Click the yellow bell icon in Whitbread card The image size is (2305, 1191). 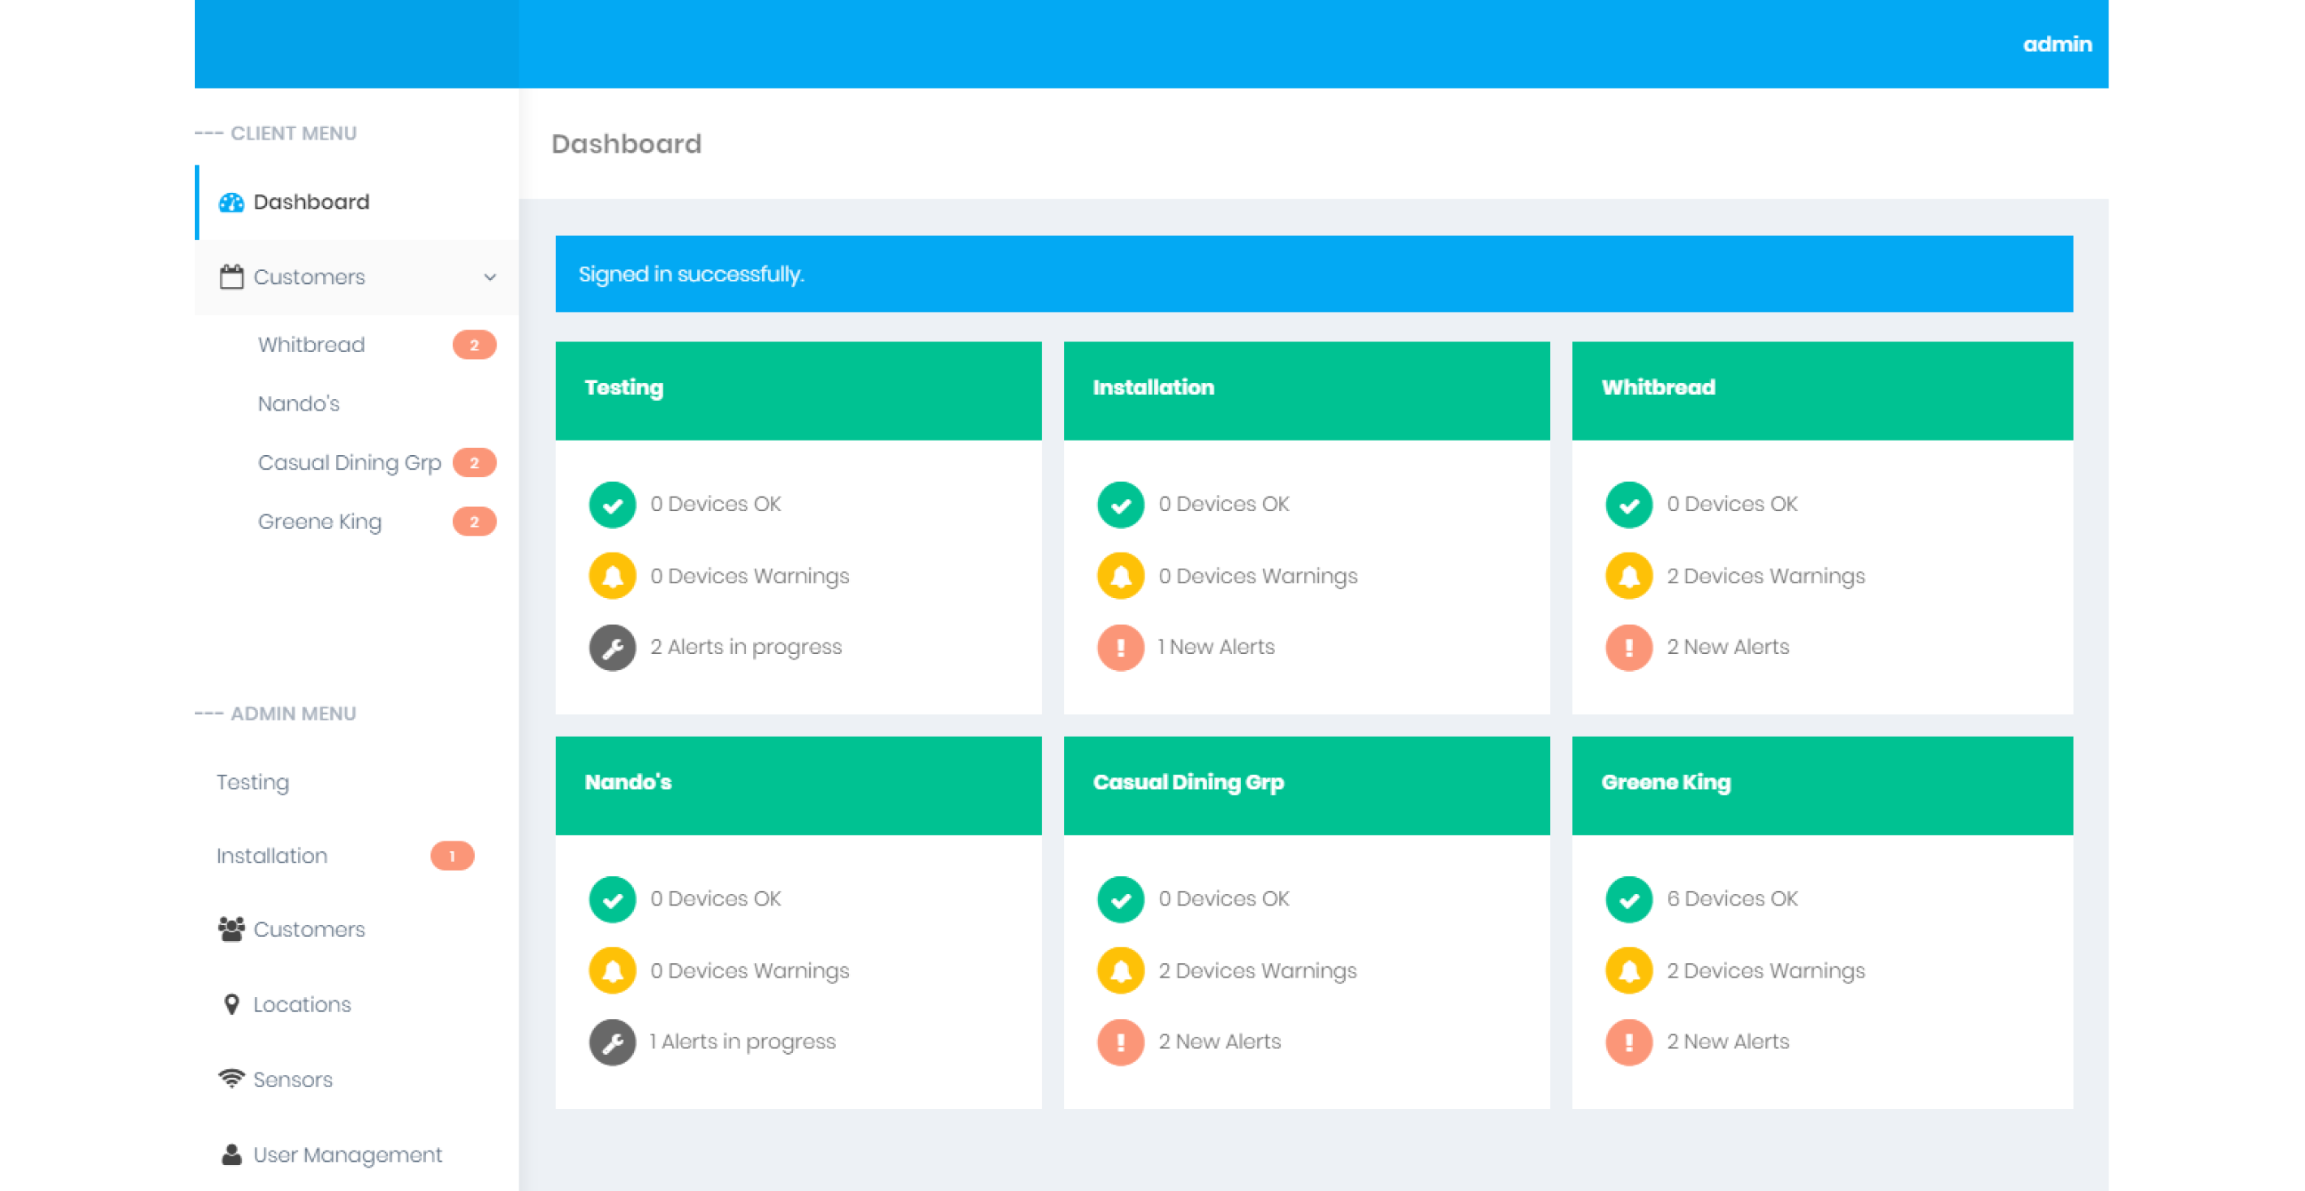[1629, 576]
